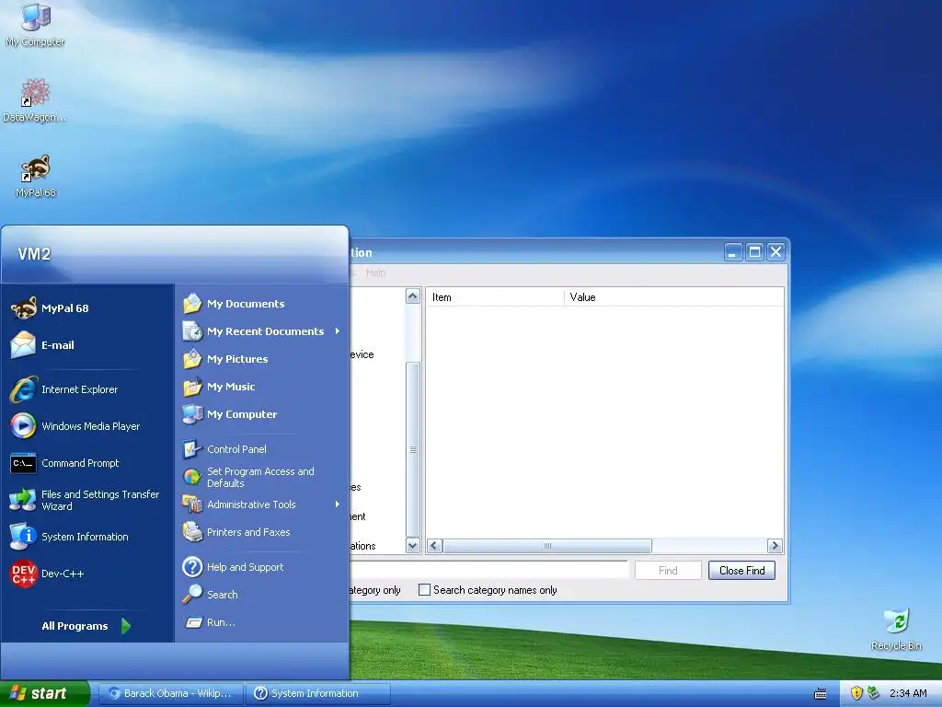
Task: Click the tree pane scroll down arrow
Action: (413, 546)
